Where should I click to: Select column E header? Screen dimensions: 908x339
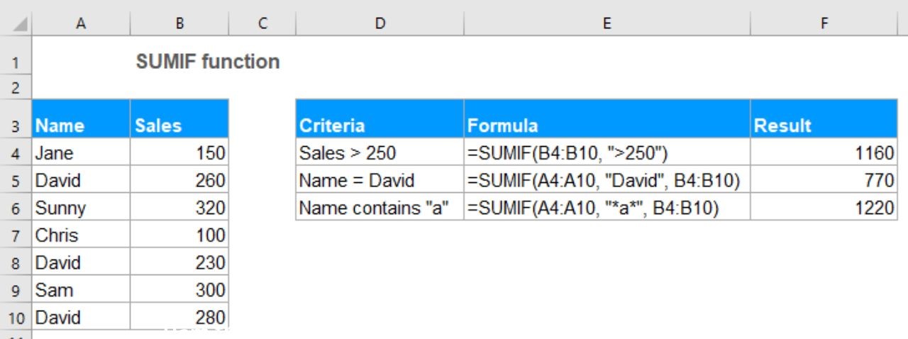pos(607,23)
